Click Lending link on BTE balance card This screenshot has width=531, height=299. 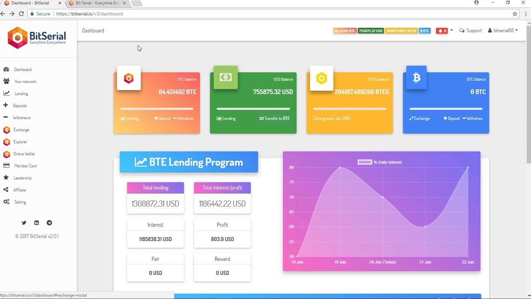(x=130, y=119)
